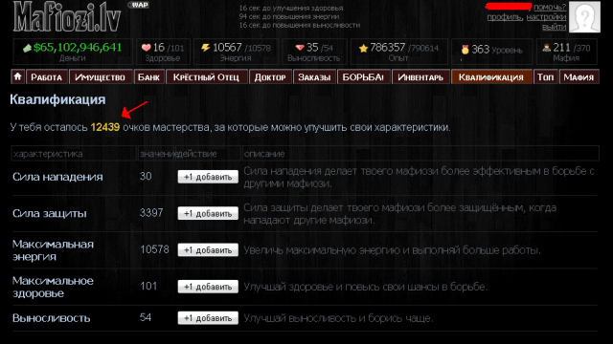Open the Инвентарь menu
613x344 pixels.
pyautogui.click(x=420, y=76)
